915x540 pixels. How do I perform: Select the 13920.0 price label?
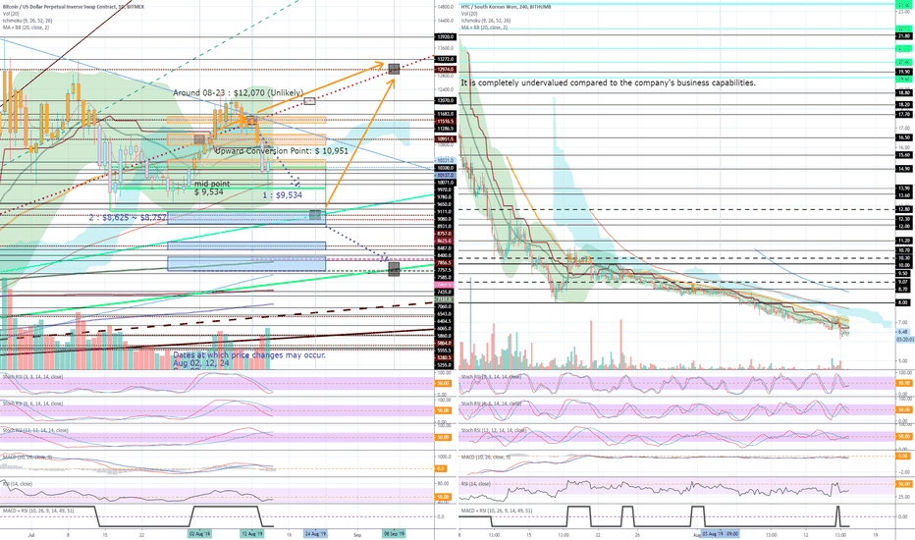coord(445,36)
